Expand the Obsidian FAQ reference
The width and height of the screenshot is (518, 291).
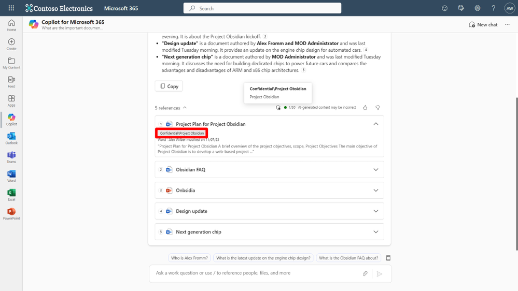269,170
